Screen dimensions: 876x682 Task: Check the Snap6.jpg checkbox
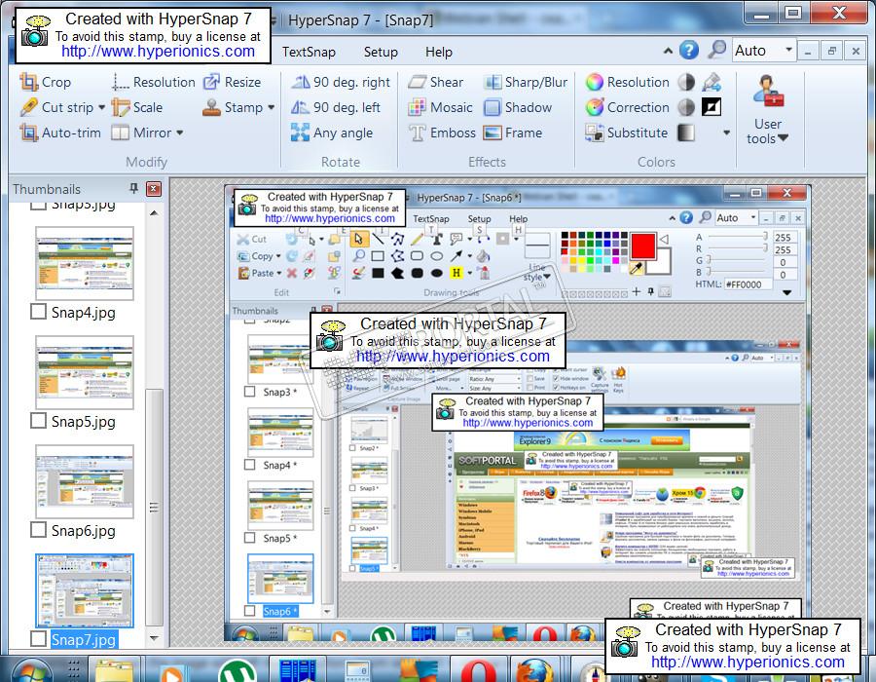point(38,529)
